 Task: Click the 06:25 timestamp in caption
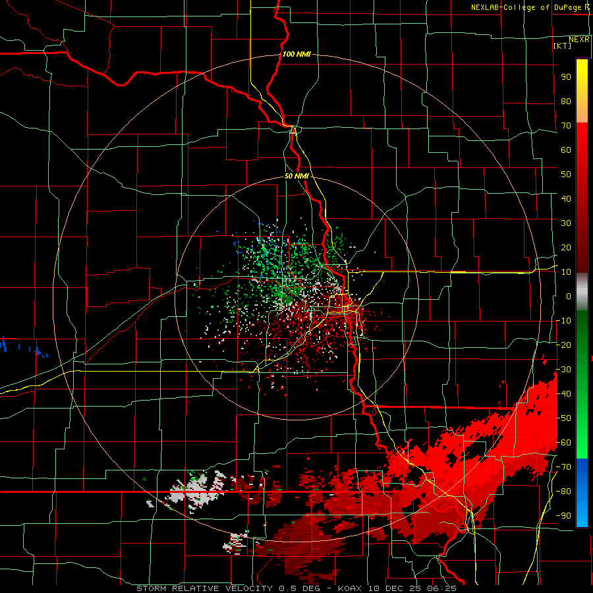443,588
